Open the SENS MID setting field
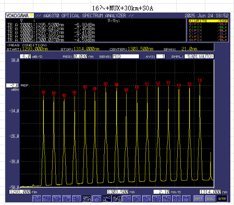The image size is (234, 205). pyautogui.click(x=126, y=56)
